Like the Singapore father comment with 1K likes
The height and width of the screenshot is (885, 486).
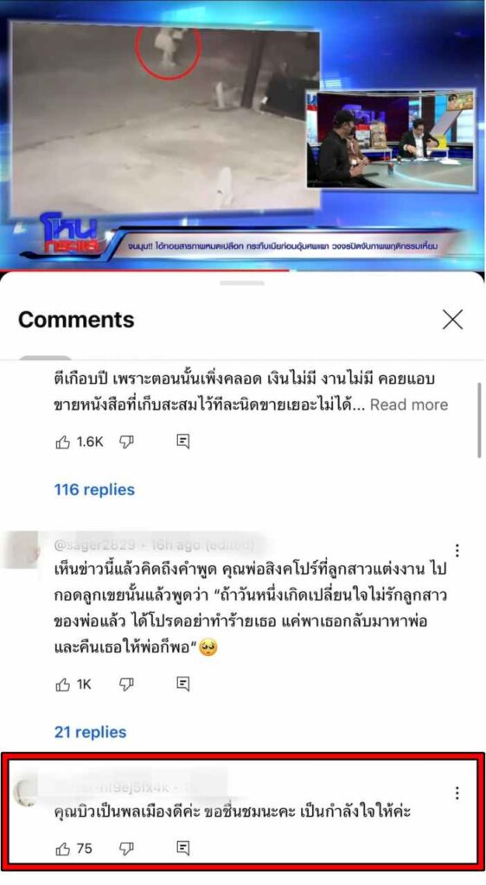[62, 684]
